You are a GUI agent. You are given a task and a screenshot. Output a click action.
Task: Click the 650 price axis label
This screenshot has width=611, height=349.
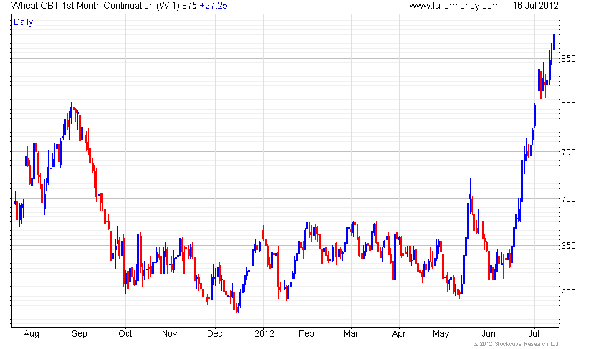click(568, 246)
